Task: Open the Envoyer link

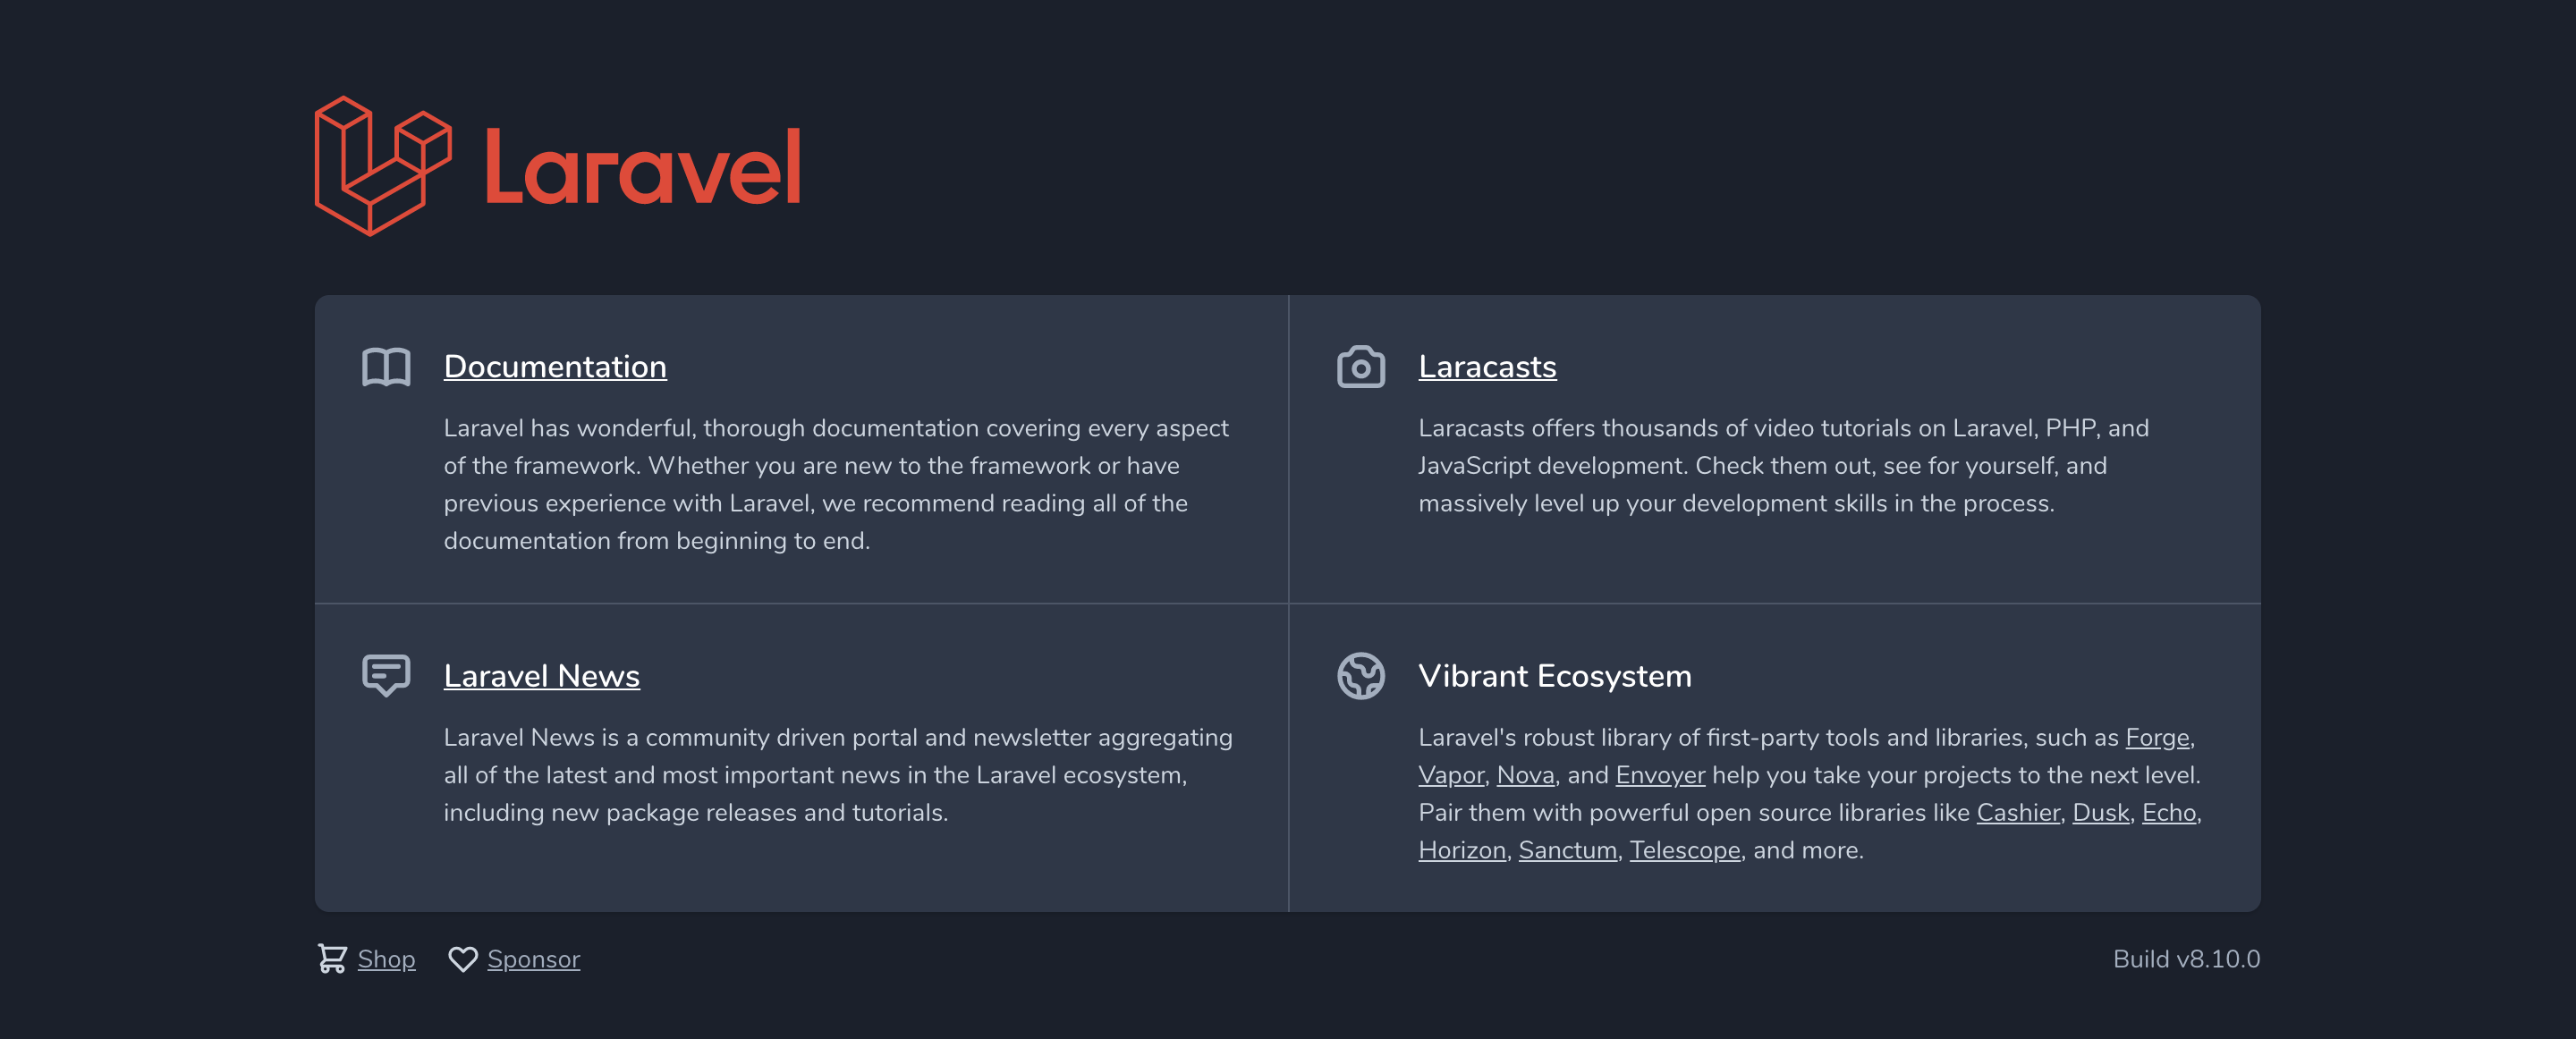Action: pos(1660,774)
